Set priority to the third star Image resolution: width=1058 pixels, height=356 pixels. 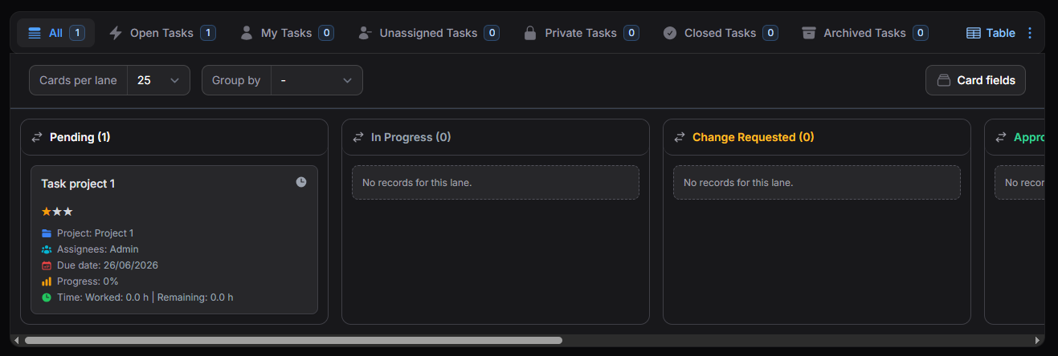coord(67,212)
